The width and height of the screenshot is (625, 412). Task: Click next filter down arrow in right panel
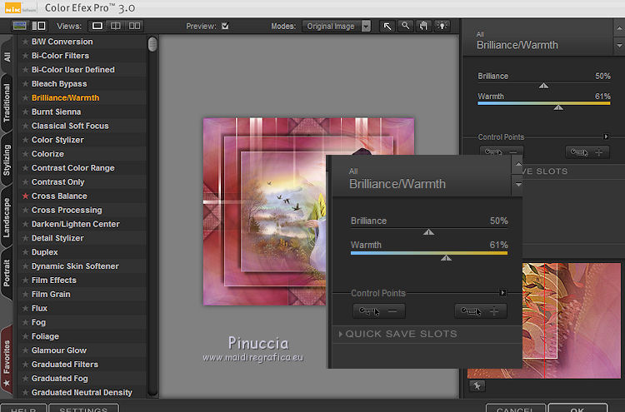click(x=619, y=46)
